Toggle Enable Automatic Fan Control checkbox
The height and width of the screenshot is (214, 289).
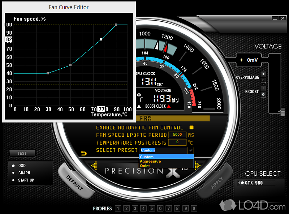191,128
